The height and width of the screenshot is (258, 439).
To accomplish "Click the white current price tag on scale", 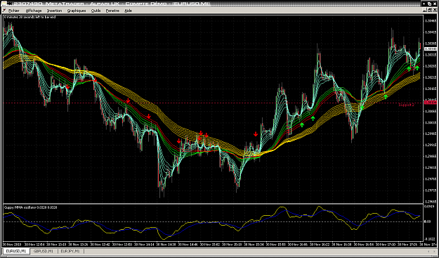I will 431,49.
